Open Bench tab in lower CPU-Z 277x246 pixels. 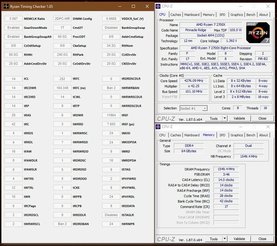pos(251,135)
